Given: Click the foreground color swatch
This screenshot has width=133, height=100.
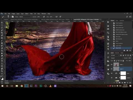Looking at the screenshot, I should tap(1, 78).
